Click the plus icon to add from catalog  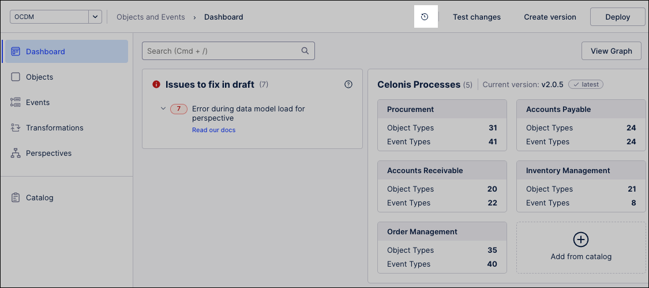click(580, 240)
